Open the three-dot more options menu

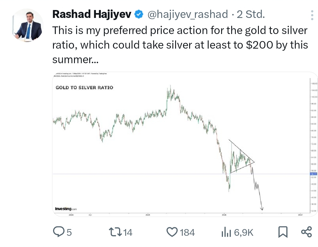[x=312, y=15]
